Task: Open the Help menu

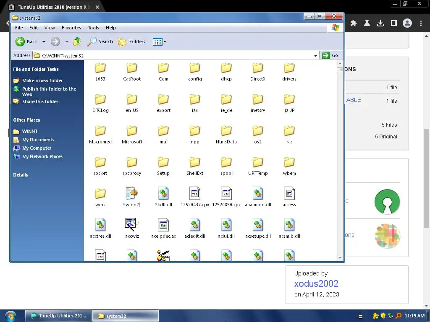Action: pos(111,28)
